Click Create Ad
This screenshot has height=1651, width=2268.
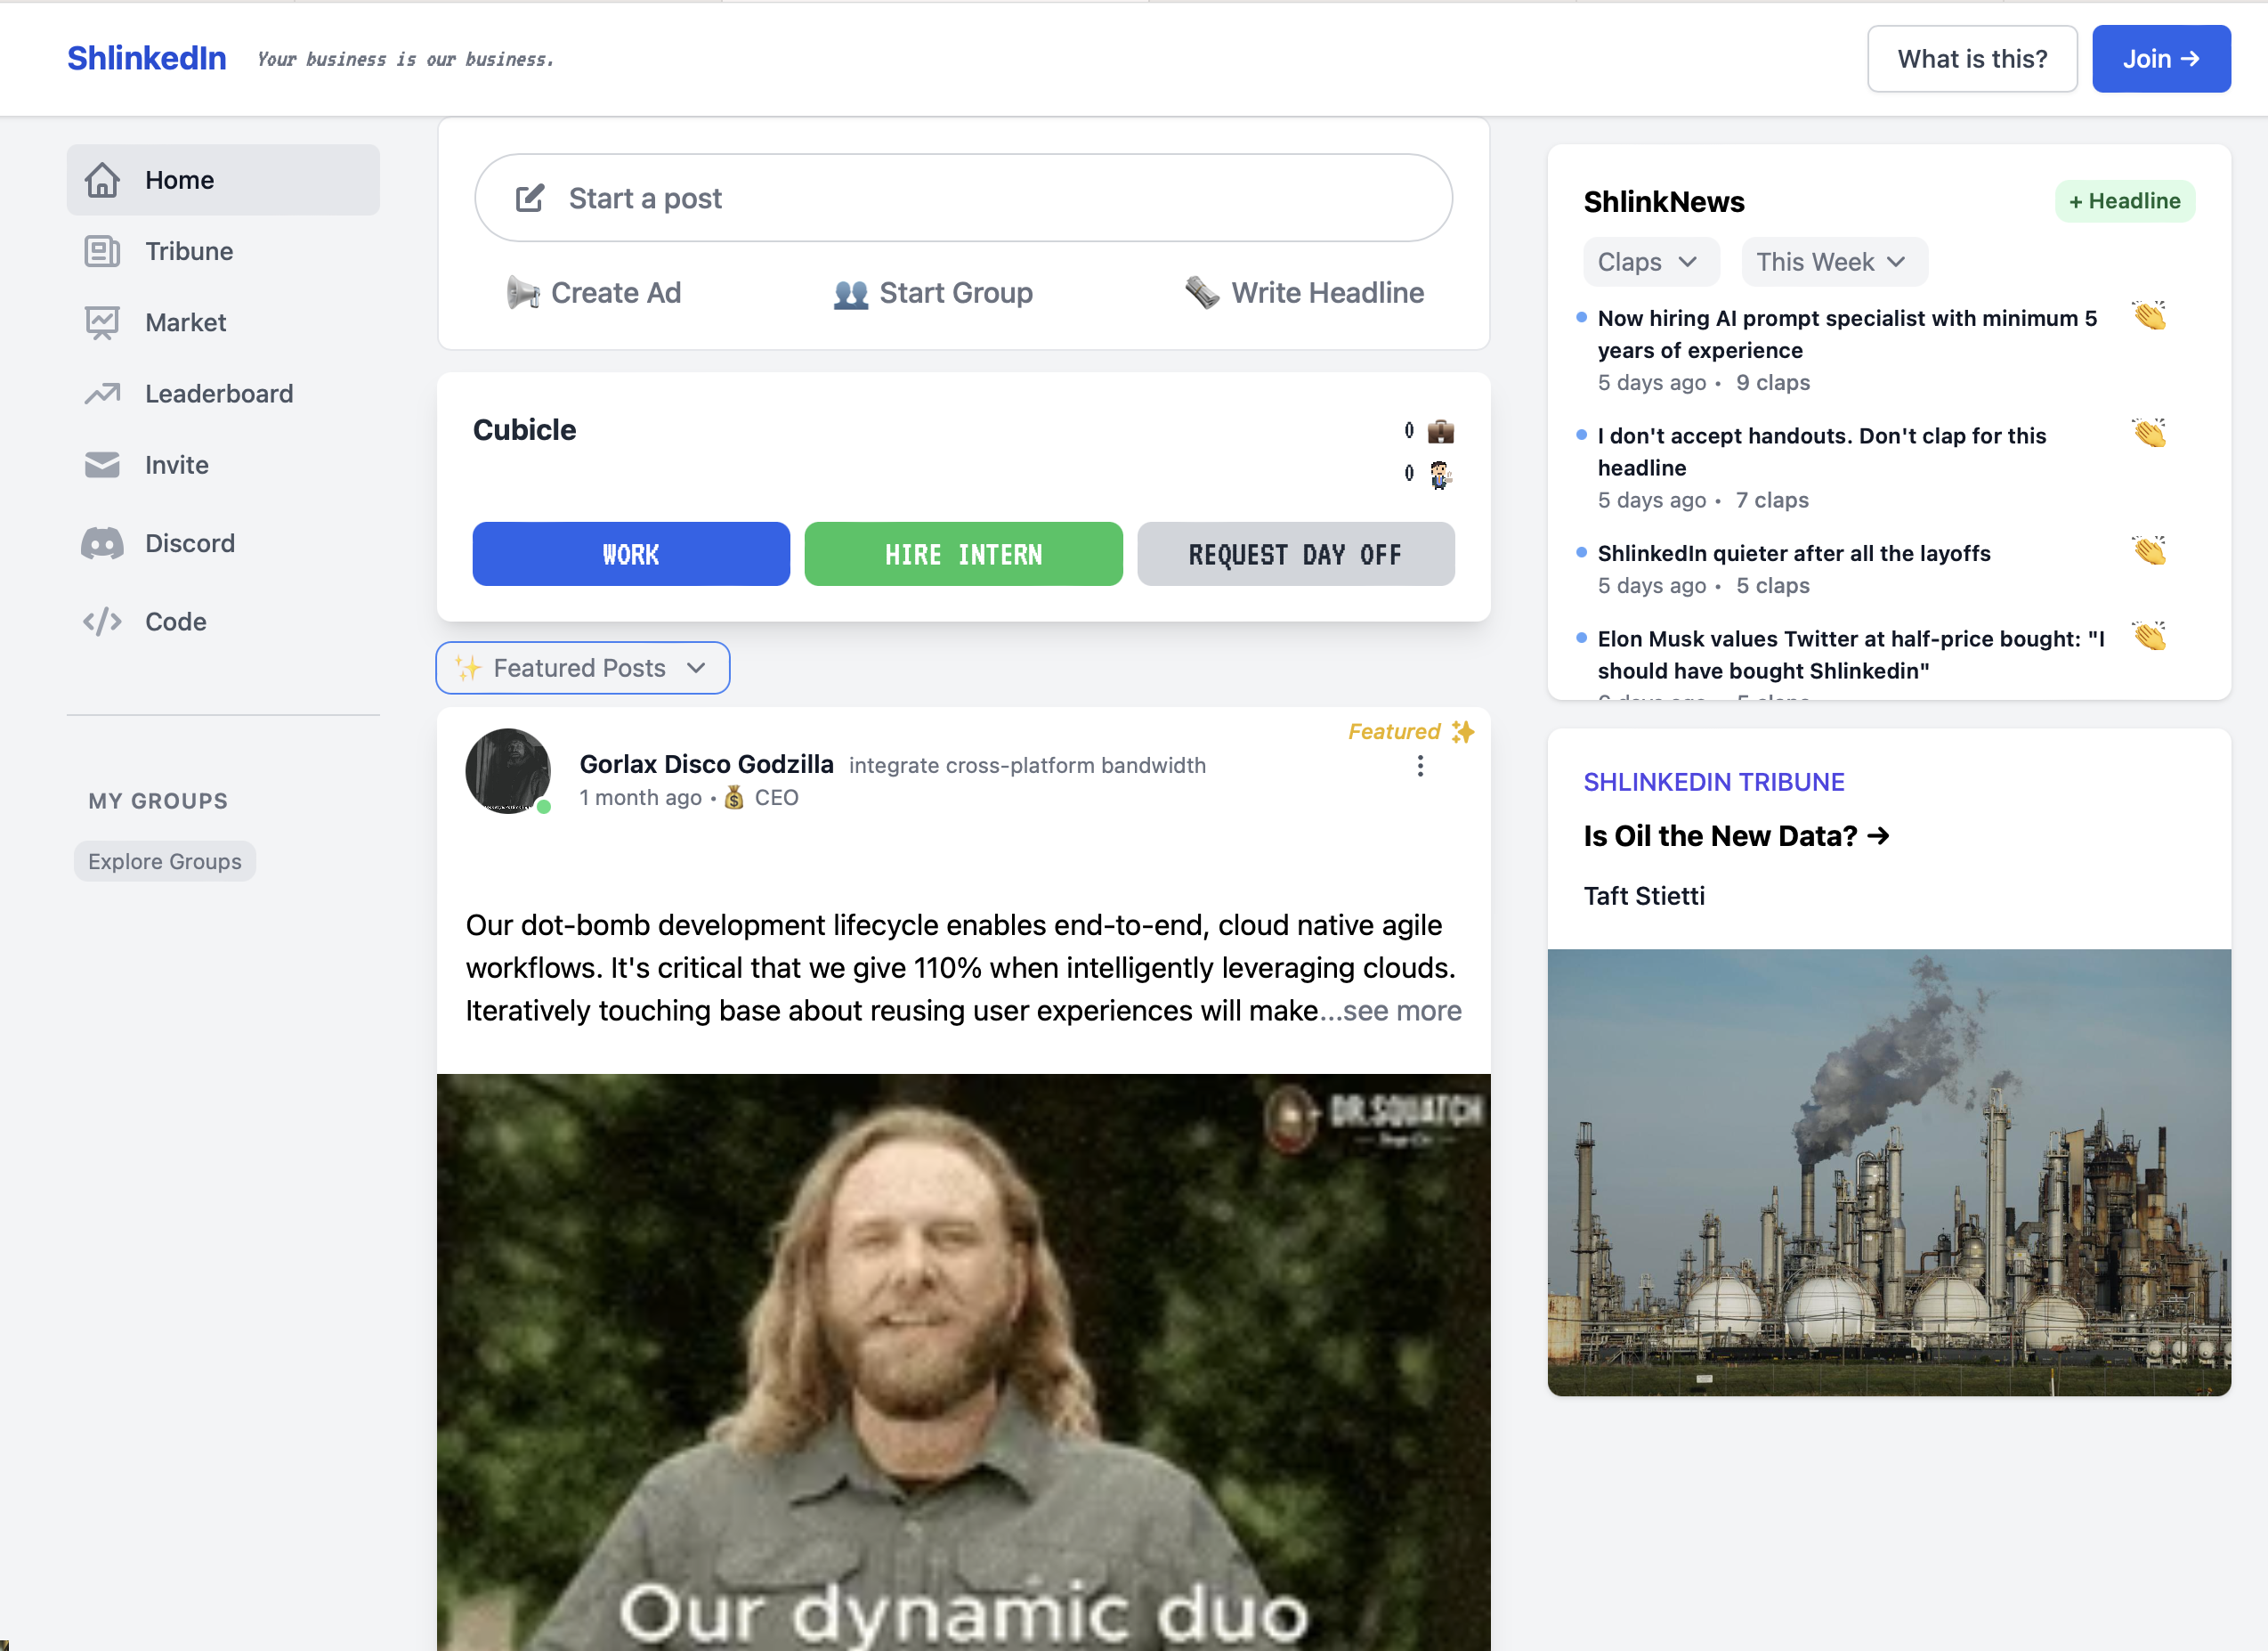[594, 292]
